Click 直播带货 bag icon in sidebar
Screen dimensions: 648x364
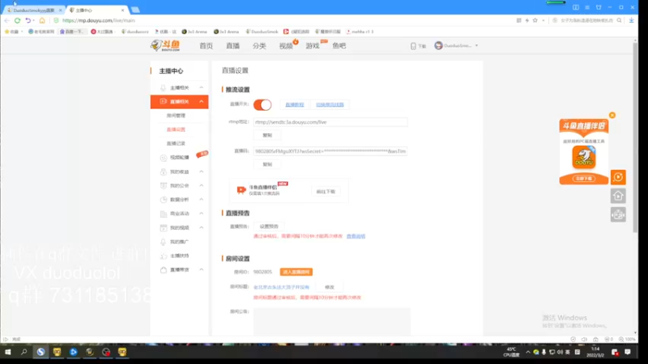164,269
